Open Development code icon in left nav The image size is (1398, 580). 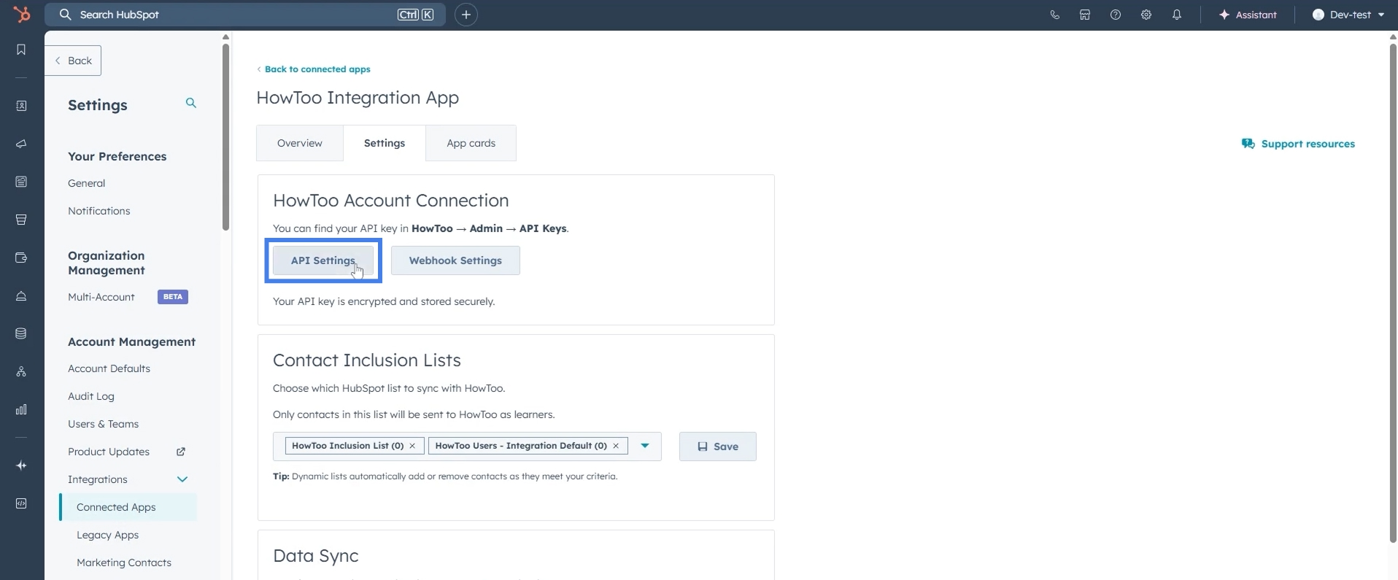pyautogui.click(x=21, y=503)
